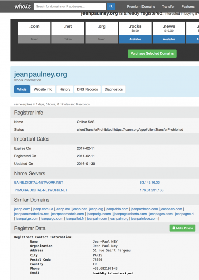Open similar domain jeanpaillot.fr
This screenshot has height=280, width=199.
pyautogui.click(x=75, y=218)
